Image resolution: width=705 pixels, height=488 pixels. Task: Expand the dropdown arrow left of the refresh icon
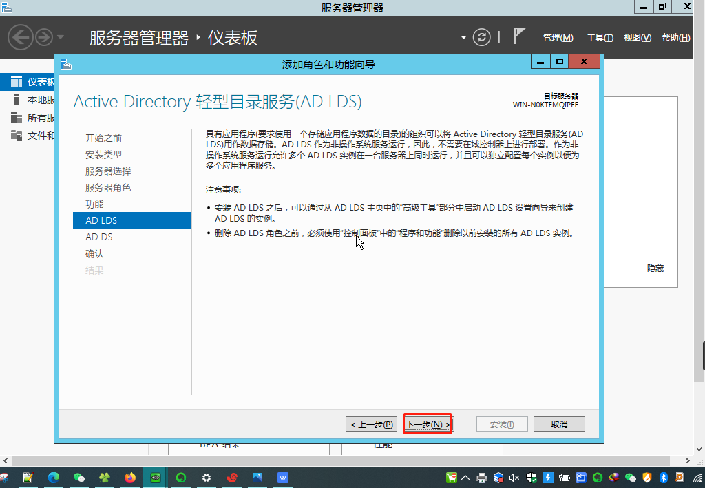(463, 38)
